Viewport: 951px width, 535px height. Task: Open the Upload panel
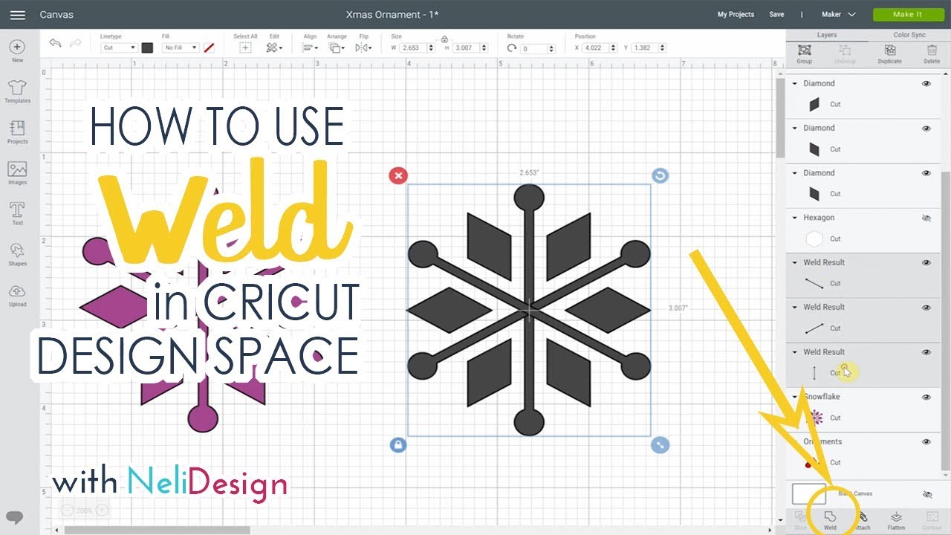[17, 296]
